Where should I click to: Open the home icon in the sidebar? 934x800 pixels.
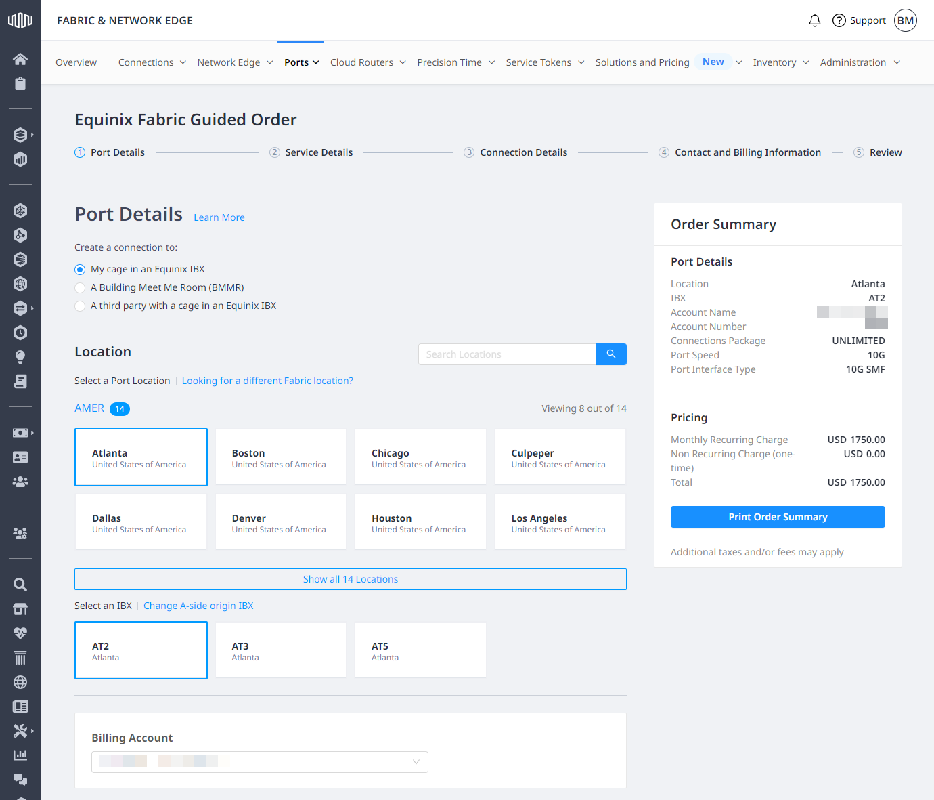pyautogui.click(x=20, y=59)
